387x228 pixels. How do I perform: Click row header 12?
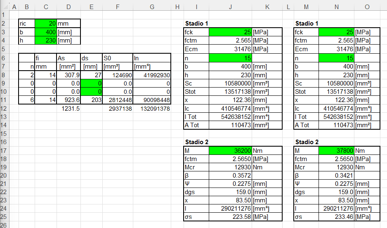(4, 108)
